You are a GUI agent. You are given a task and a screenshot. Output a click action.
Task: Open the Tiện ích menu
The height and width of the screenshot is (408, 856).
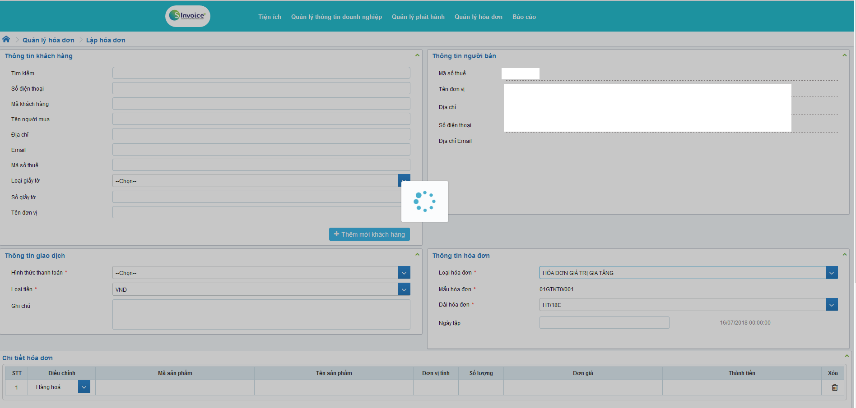pyautogui.click(x=270, y=17)
